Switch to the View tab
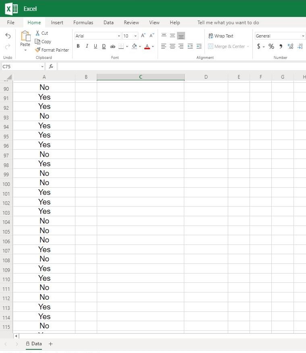This screenshot has height=353, width=306. pyautogui.click(x=154, y=23)
